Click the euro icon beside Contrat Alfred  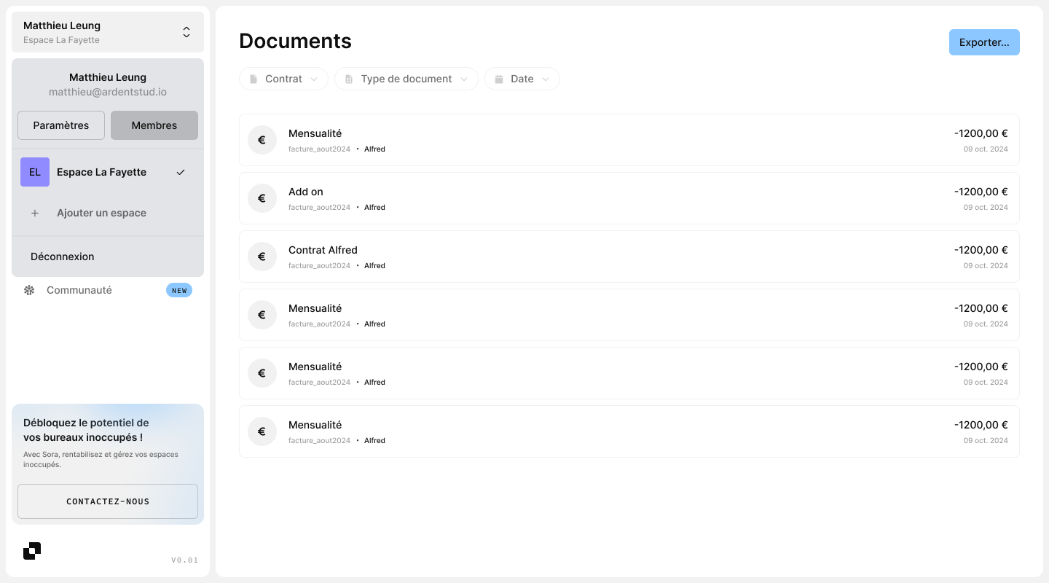pos(262,257)
